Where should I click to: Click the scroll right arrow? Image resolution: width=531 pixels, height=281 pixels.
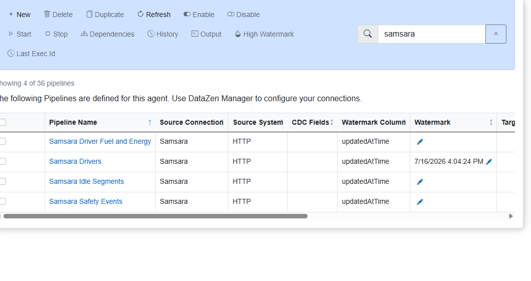coord(510,216)
